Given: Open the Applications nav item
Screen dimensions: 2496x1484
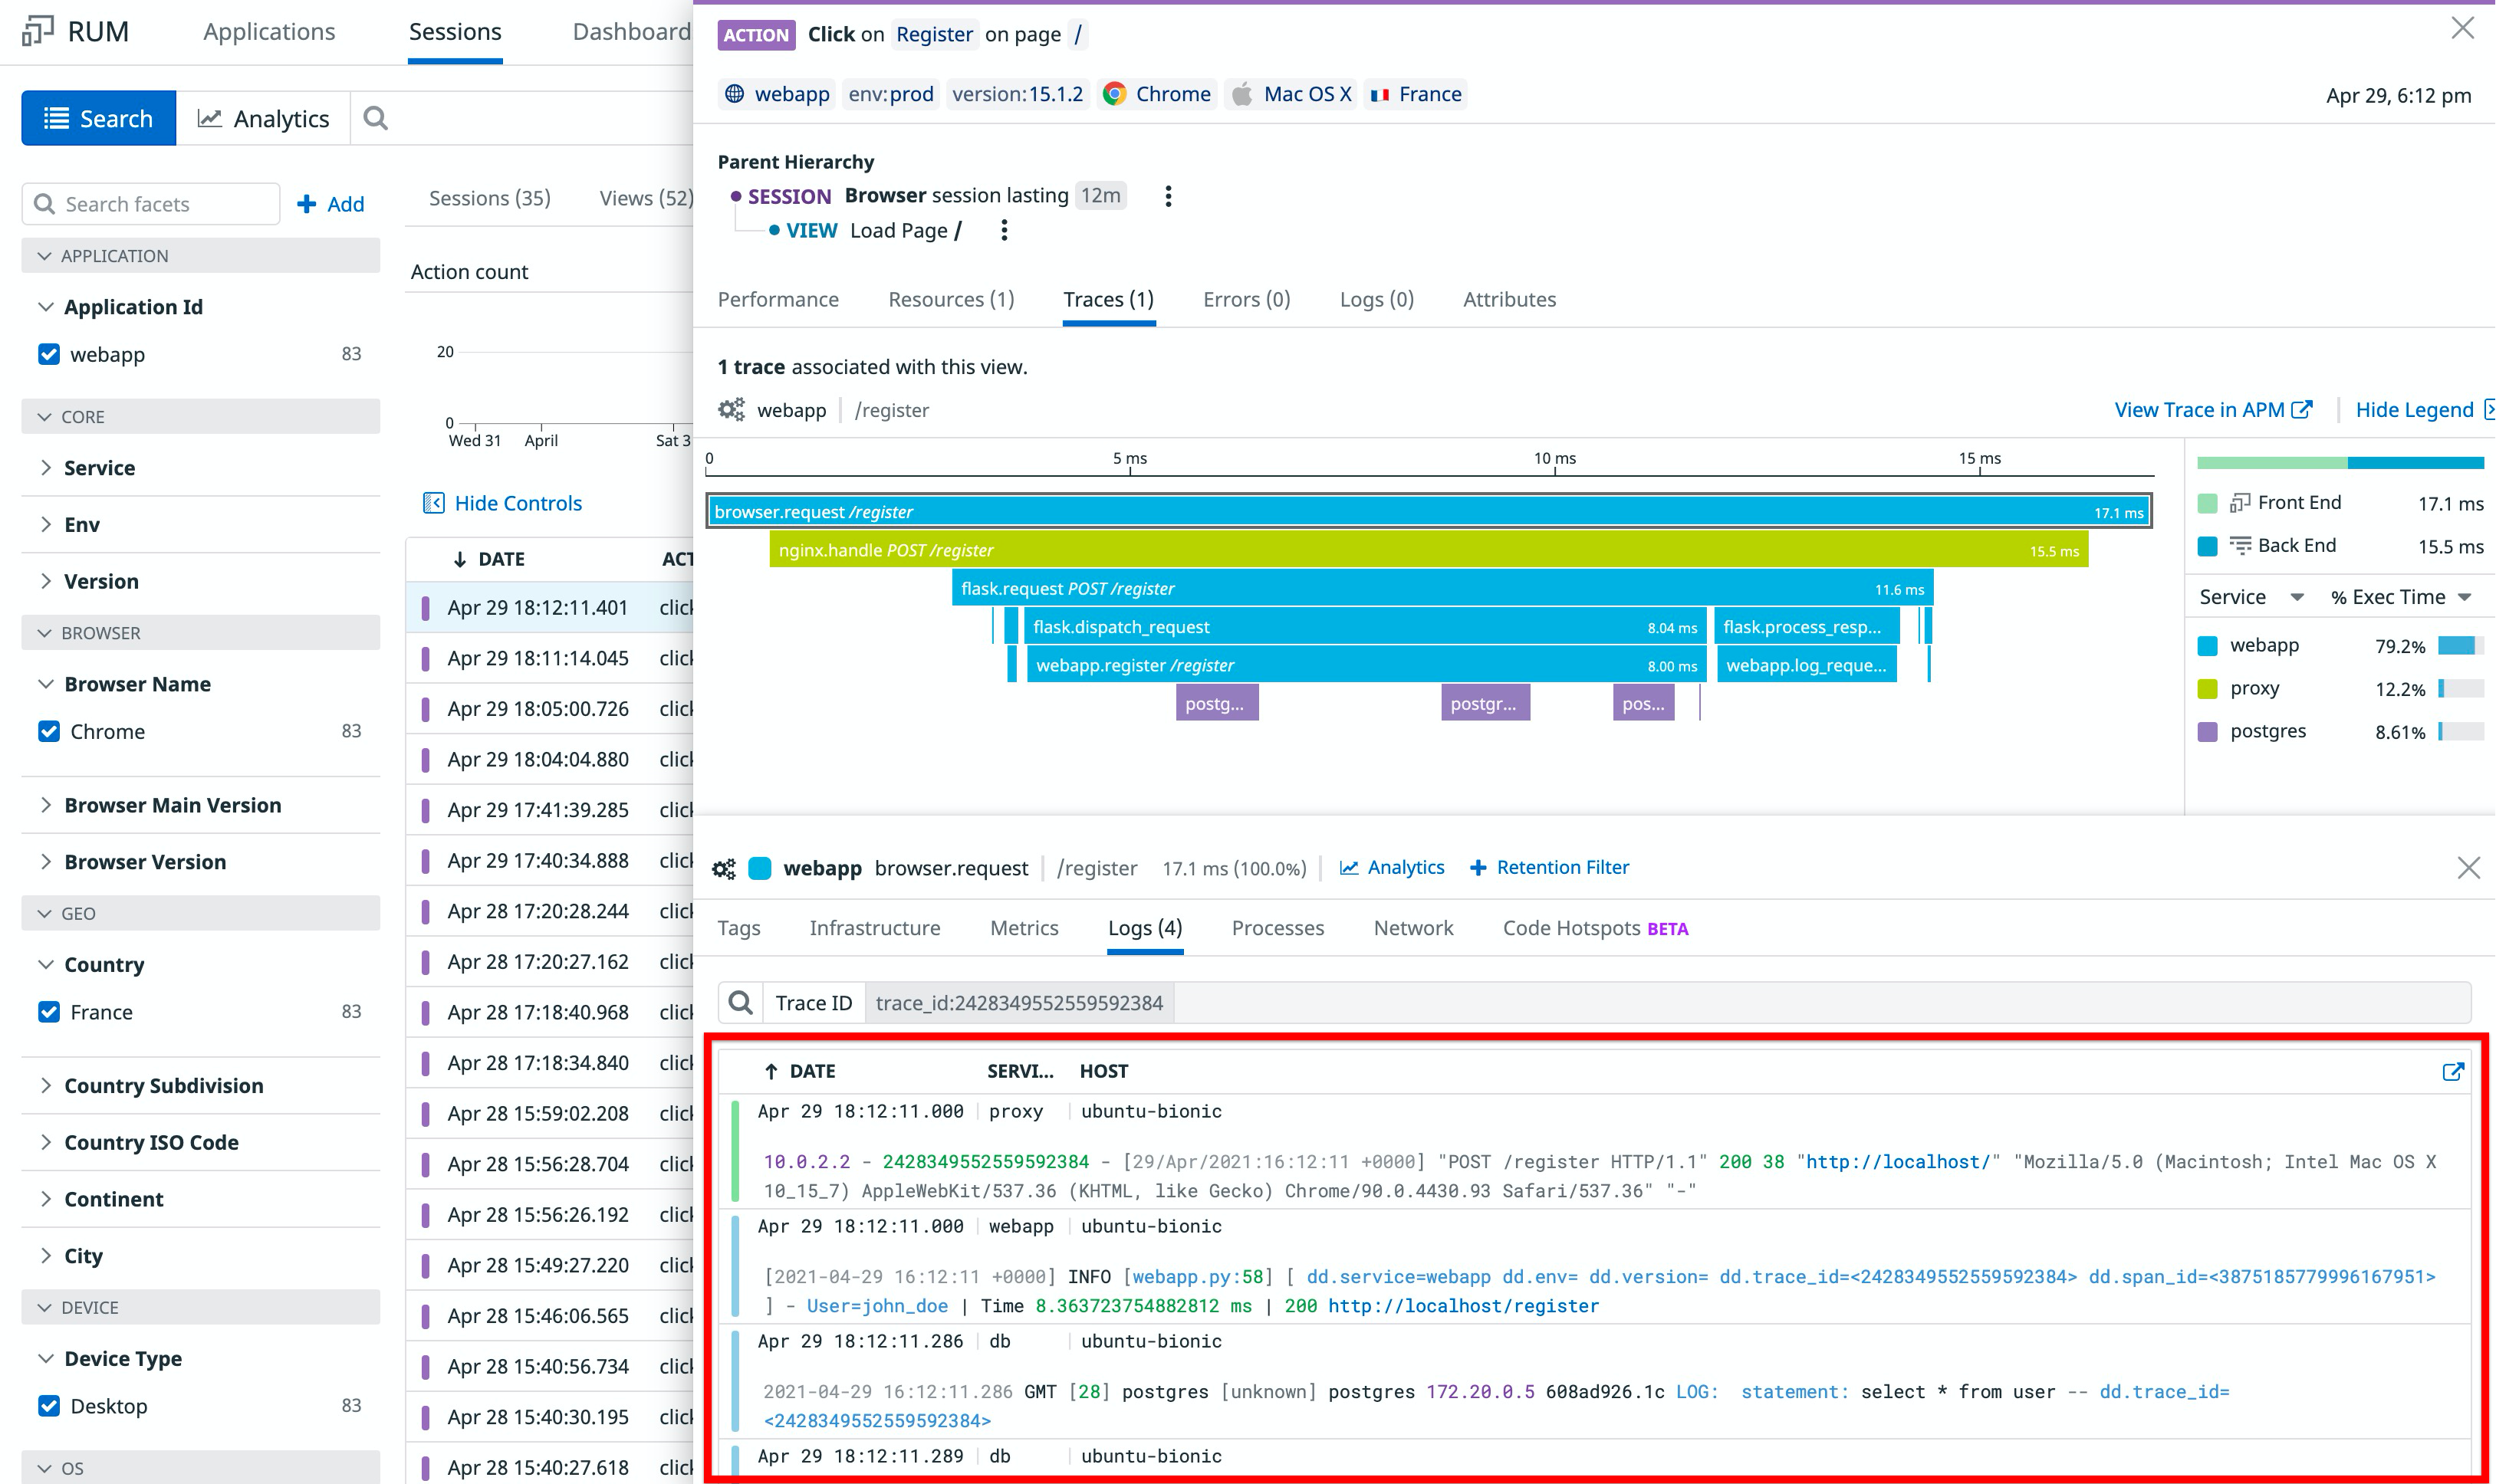Looking at the screenshot, I should click(269, 32).
